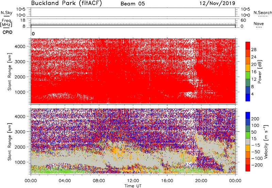The width and height of the screenshot is (272, 188).
Task: Click the '04:00' time axis label
Action: tap(65, 181)
